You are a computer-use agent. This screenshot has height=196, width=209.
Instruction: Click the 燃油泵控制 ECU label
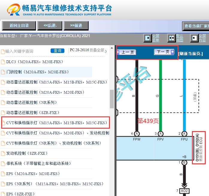(x=201, y=149)
